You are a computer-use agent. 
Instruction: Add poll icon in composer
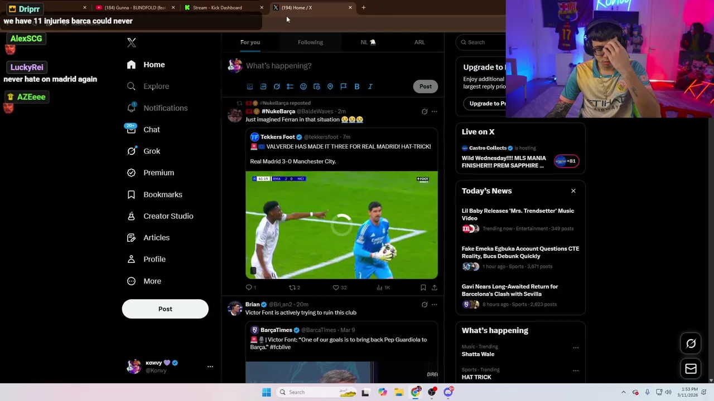click(290, 86)
